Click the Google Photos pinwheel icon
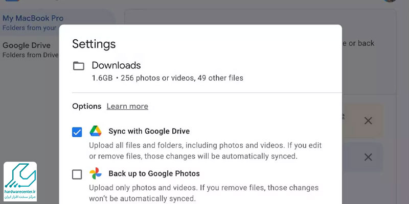 pos(96,173)
